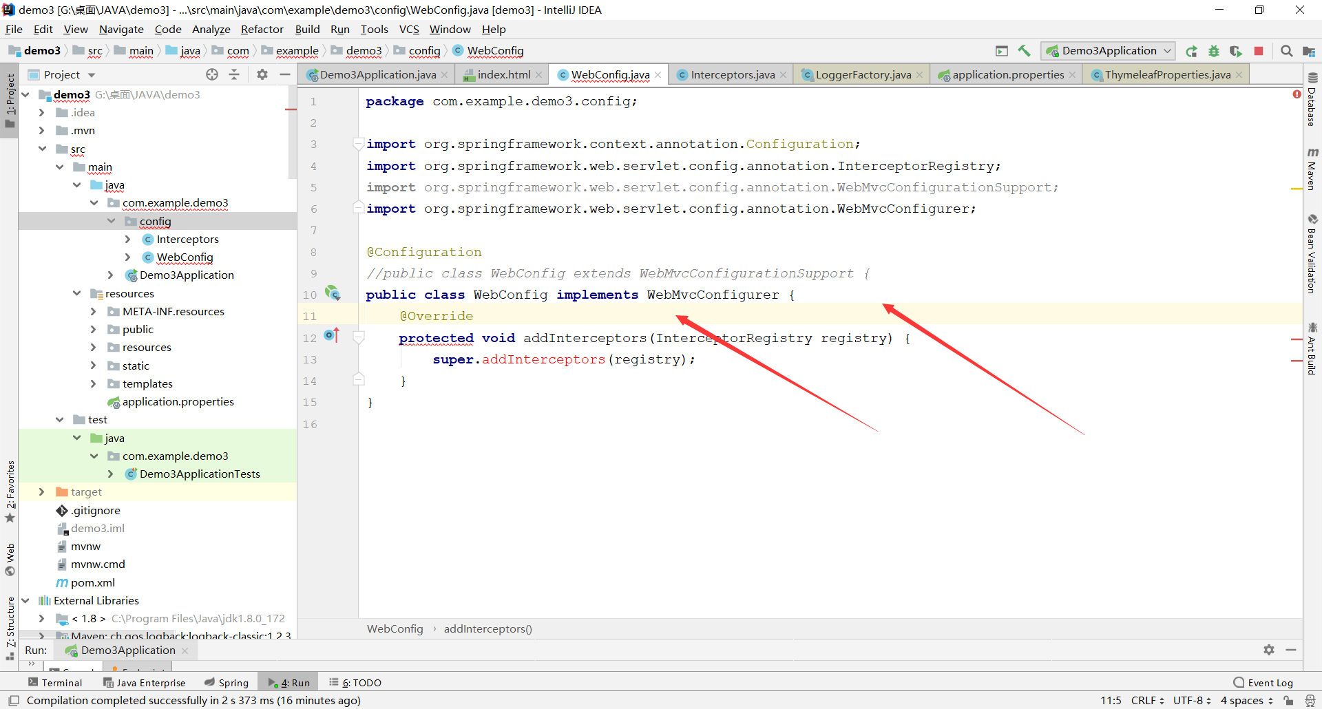Open the Terminal tool window
This screenshot has width=1322, height=709.
pos(55,682)
